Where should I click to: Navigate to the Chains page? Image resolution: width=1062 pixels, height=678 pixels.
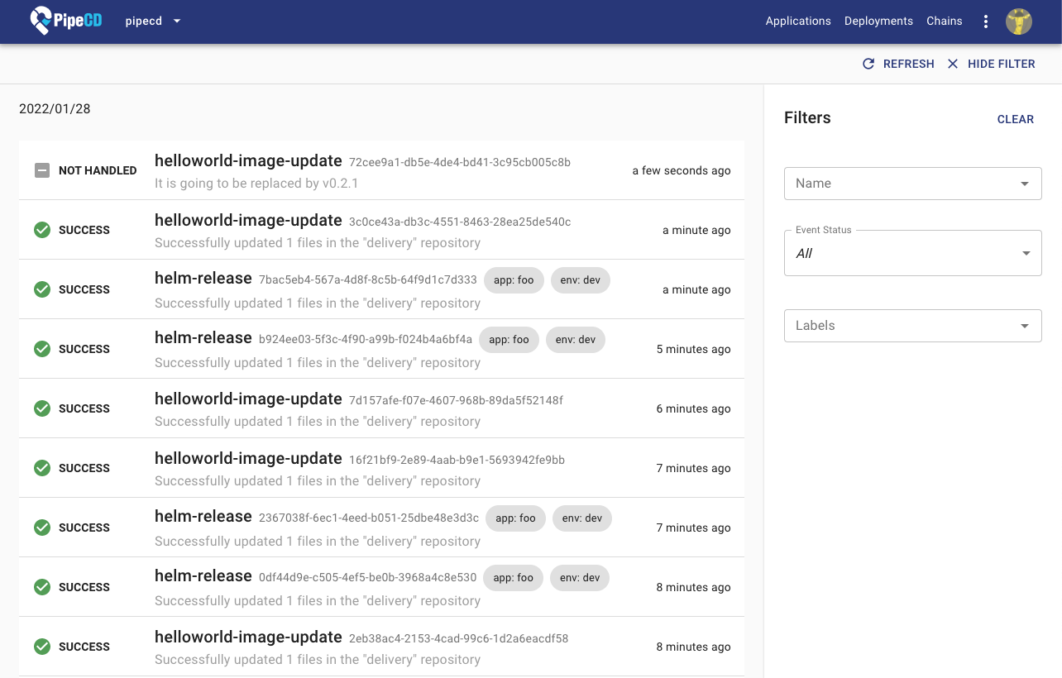coord(944,21)
